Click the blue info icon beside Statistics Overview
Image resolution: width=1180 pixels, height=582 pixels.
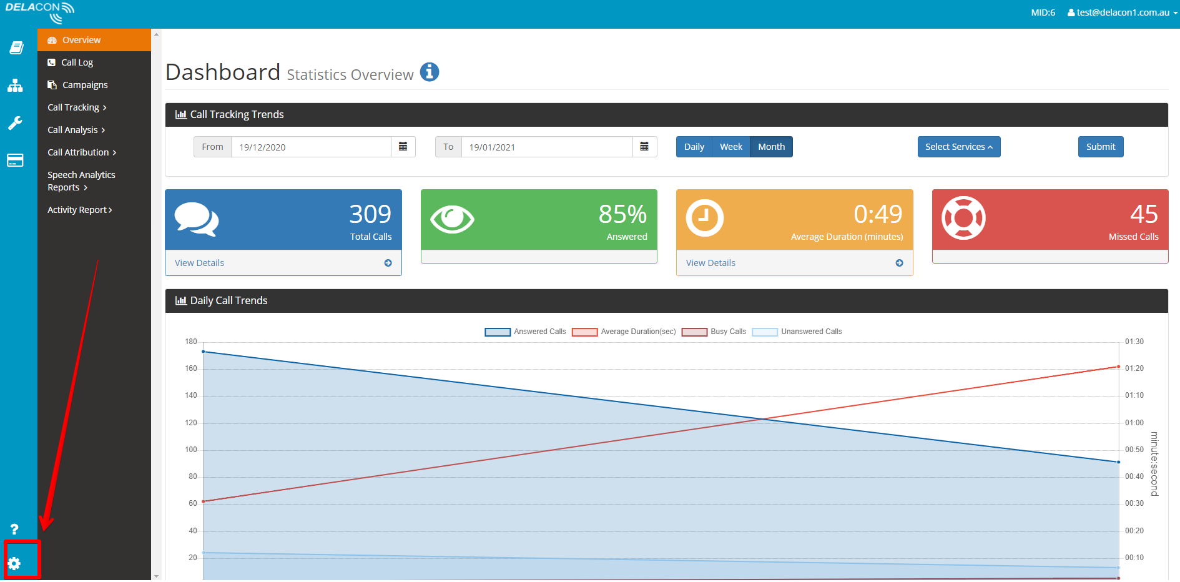pyautogui.click(x=430, y=72)
